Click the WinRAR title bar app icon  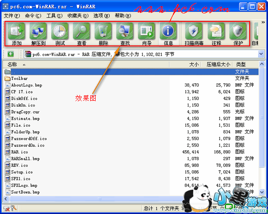[x=5, y=7]
